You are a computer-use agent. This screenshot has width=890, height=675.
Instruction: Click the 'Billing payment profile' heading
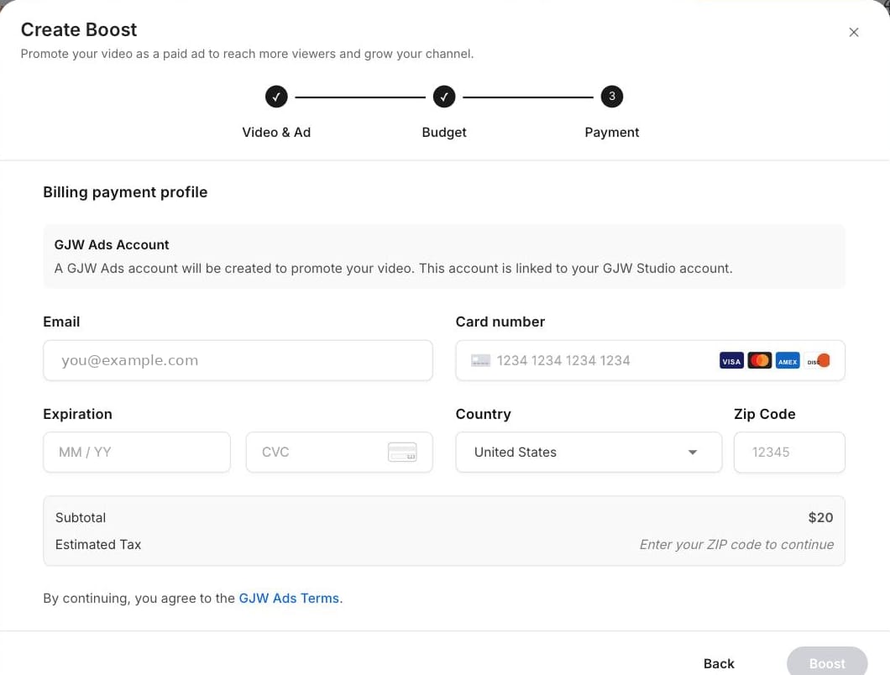(x=125, y=192)
